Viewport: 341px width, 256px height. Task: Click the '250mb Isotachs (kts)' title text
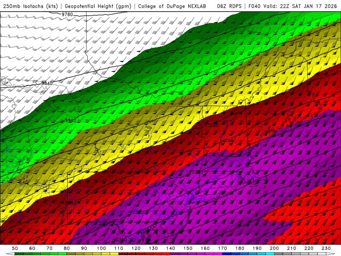[x=31, y=6]
